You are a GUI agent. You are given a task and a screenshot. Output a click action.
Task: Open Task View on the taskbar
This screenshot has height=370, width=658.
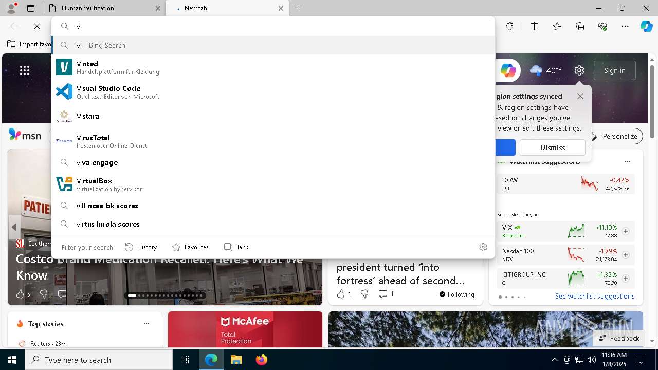(185, 360)
